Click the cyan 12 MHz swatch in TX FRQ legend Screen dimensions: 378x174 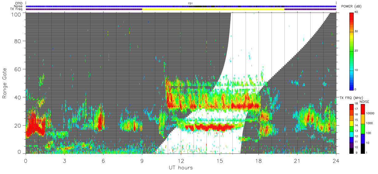pos(352,134)
